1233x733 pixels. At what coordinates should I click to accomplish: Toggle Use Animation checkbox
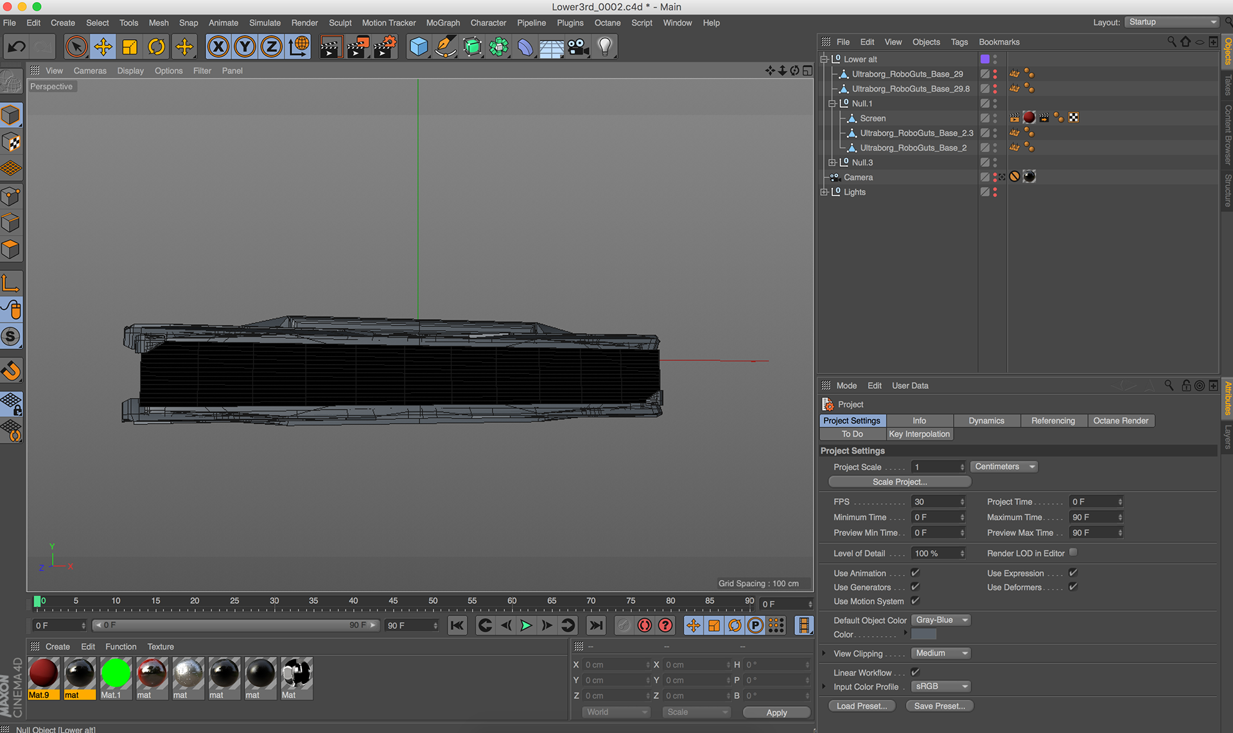tap(915, 573)
